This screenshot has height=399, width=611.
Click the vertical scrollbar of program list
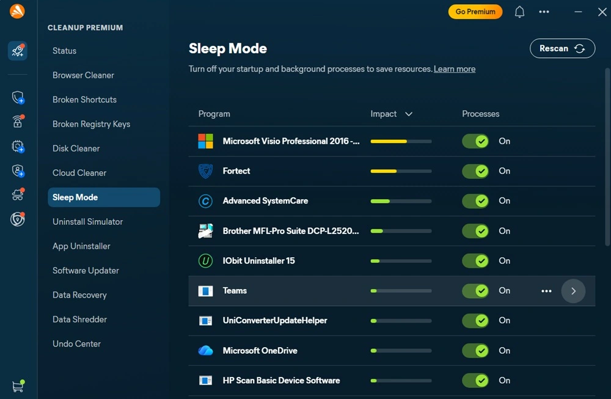[x=607, y=156]
